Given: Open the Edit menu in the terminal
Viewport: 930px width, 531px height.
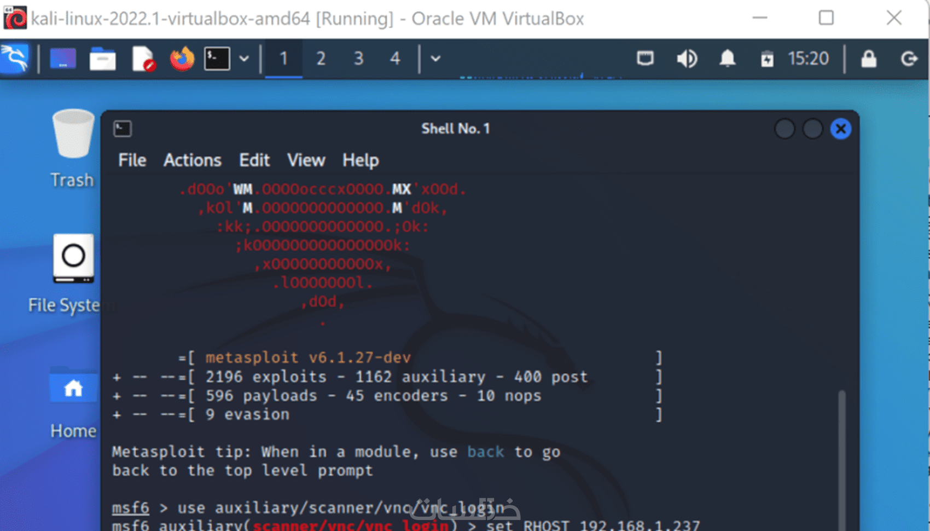Looking at the screenshot, I should click(x=254, y=160).
